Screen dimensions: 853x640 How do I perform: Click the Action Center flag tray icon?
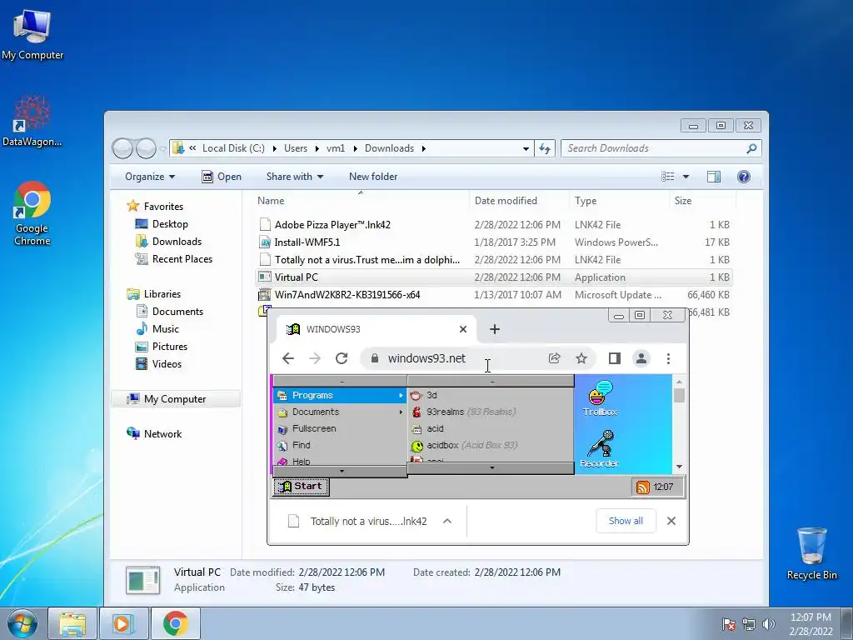(x=728, y=624)
